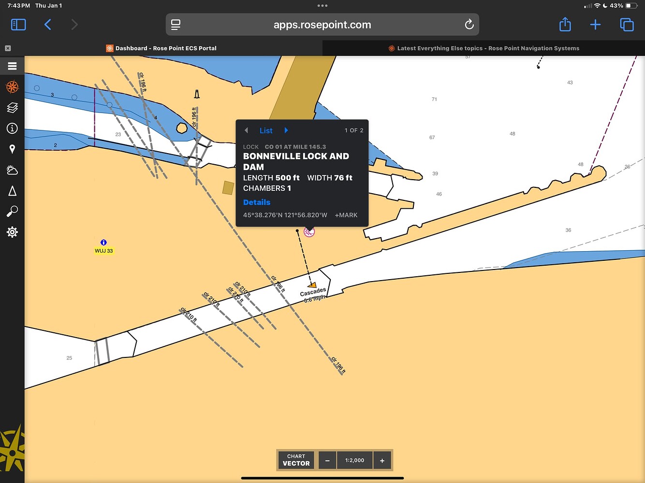Click the WUJ 33 info marker
Image resolution: width=645 pixels, height=483 pixels.
coord(103,243)
